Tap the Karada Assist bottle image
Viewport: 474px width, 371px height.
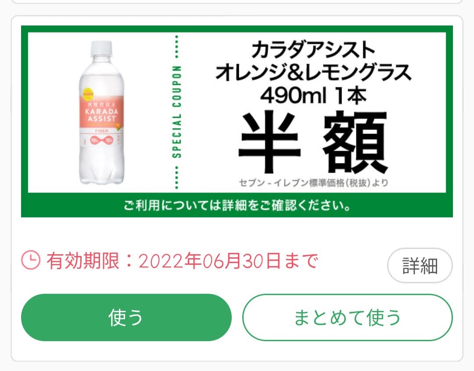(x=101, y=112)
